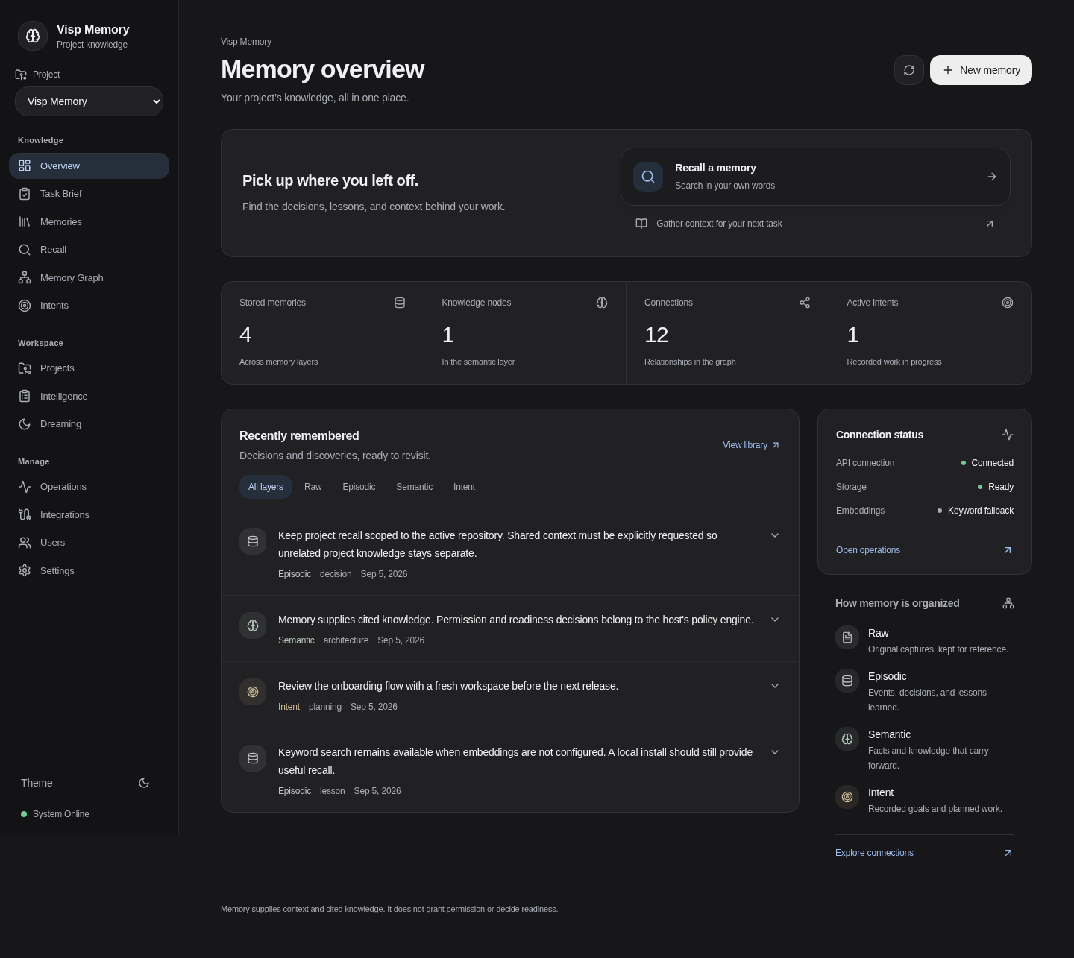Click the database icon in Stored memories card

click(x=400, y=303)
